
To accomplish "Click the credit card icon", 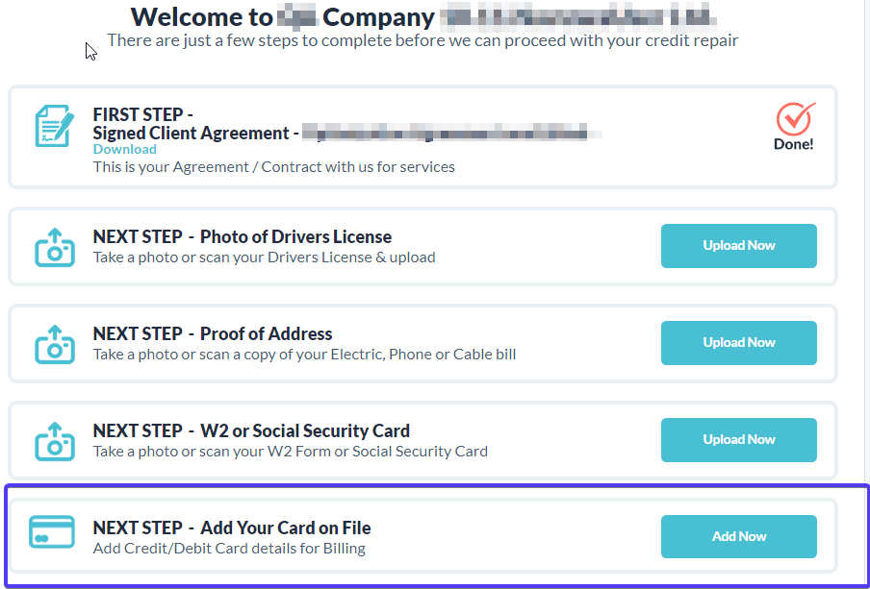I will (x=52, y=531).
